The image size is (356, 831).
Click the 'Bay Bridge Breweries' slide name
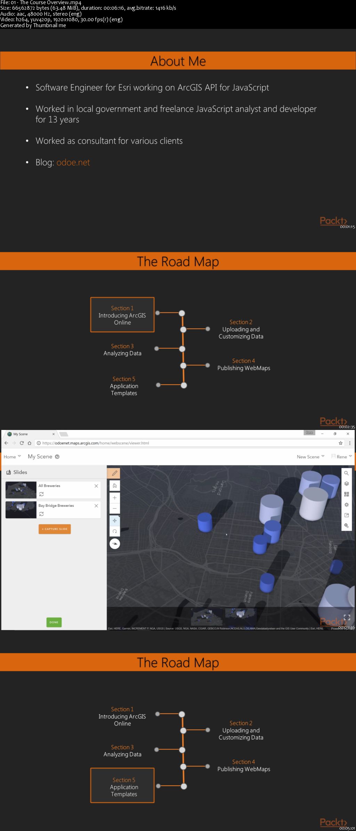(x=56, y=505)
